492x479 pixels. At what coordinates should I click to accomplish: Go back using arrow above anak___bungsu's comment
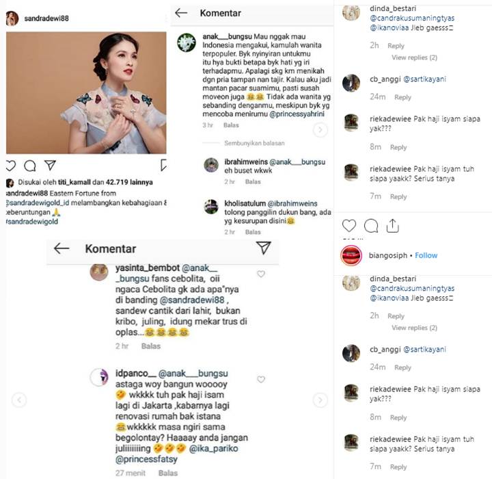[x=181, y=13]
